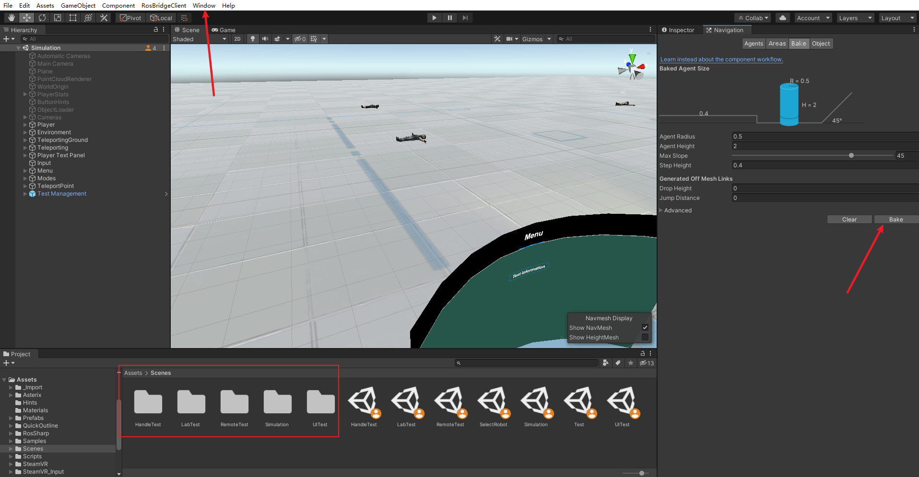Toggle Local handle rotation mode
The image size is (919, 477).
click(161, 18)
